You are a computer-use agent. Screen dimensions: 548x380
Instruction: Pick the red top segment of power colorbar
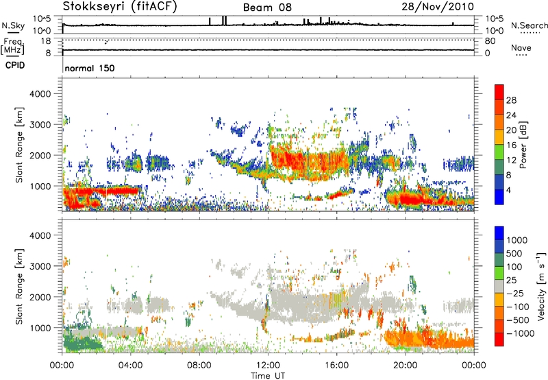pos(499,93)
